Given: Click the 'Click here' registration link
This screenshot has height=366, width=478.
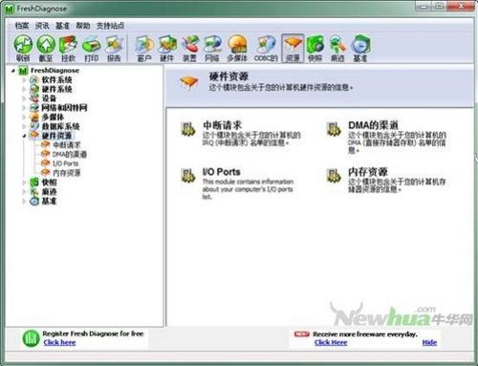Looking at the screenshot, I should [59, 342].
